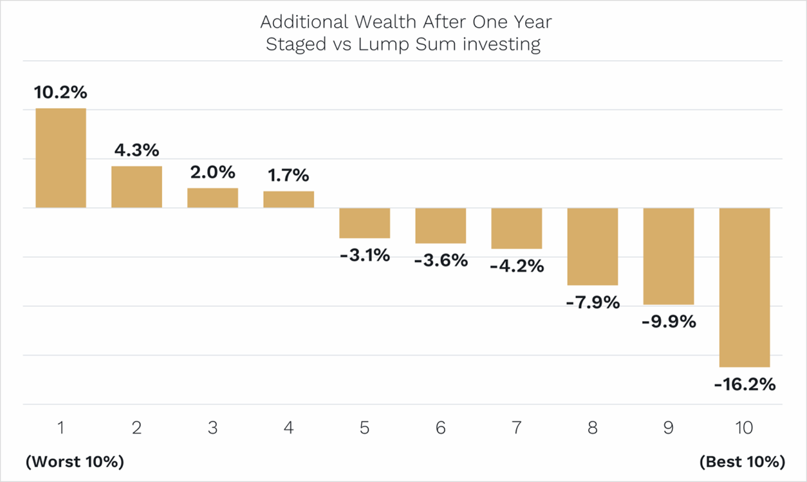
Task: Click the tallest bar for decile 1
Action: 60,158
